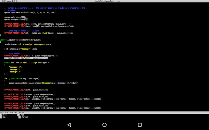
Task: Tap the Android Recent Apps square button
Action: 140,125
